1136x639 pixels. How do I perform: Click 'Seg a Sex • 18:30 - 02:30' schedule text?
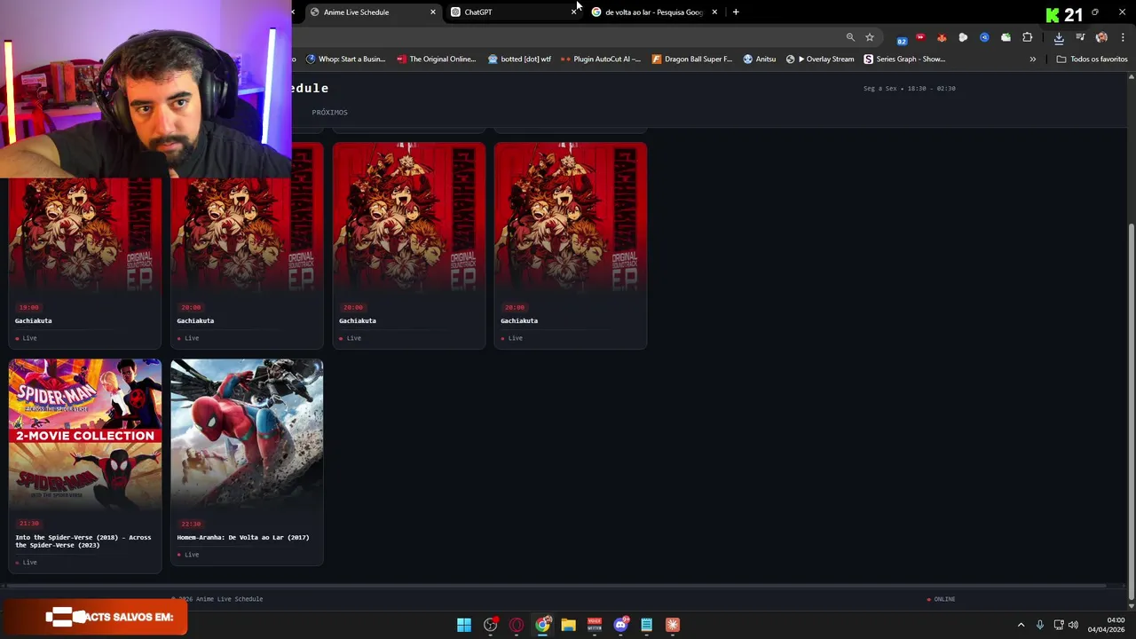tap(909, 89)
